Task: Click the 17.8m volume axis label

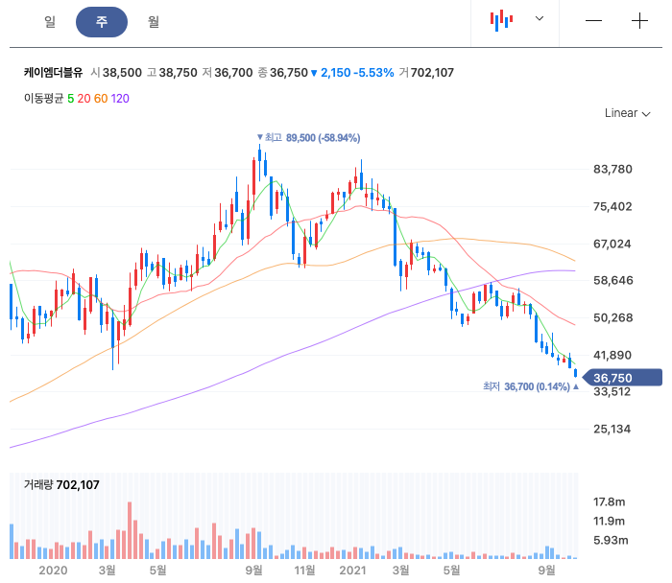Action: click(x=609, y=501)
